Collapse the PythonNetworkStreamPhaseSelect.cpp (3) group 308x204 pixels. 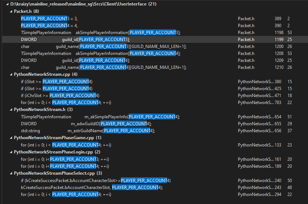coord(11,173)
